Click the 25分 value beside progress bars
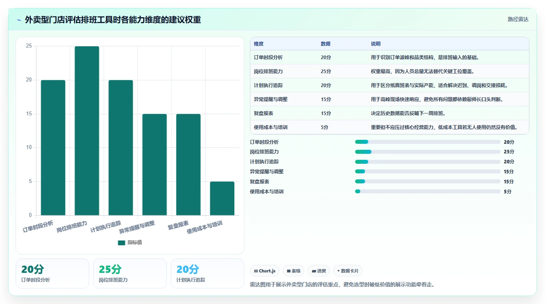Viewport: 545px width, 304px height. (x=509, y=152)
